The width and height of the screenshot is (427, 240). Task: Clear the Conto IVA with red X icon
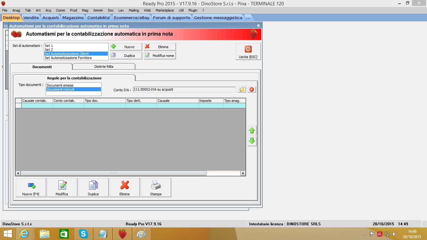[252, 90]
